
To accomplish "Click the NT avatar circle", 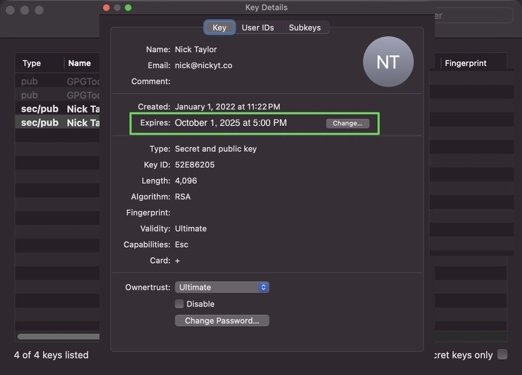I will [x=388, y=62].
